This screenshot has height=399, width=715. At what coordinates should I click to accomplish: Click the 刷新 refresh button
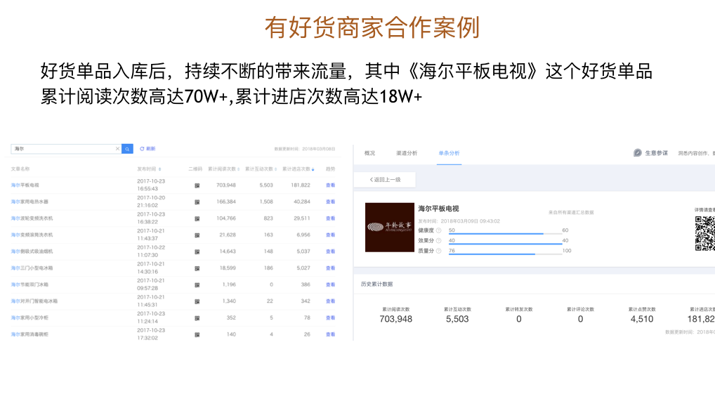tap(147, 149)
